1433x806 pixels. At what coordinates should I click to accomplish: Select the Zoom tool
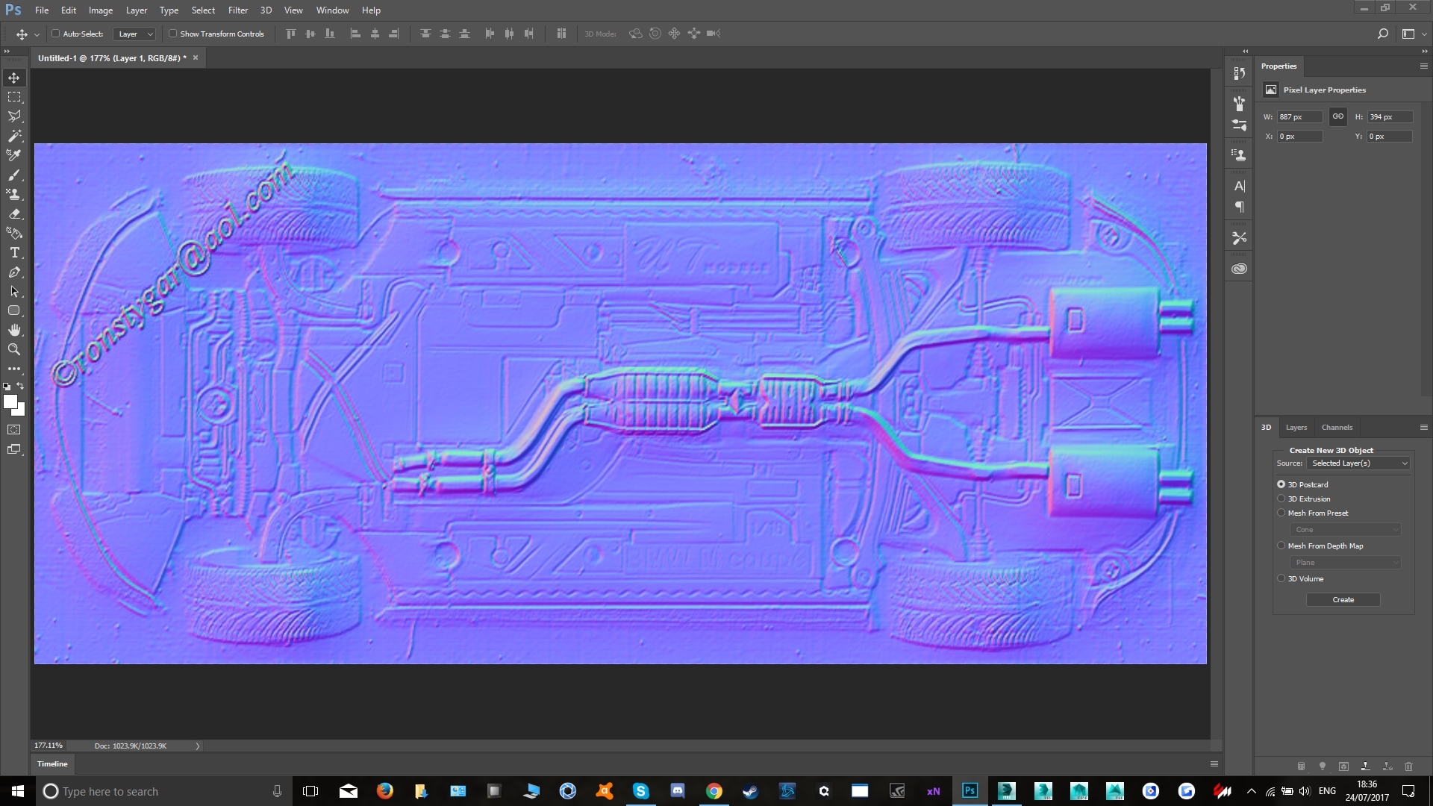pyautogui.click(x=14, y=349)
